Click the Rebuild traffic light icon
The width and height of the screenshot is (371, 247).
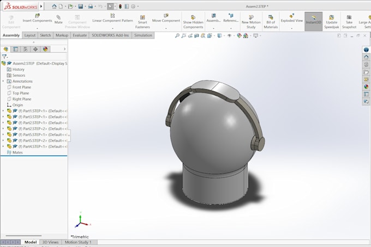pos(120,7)
